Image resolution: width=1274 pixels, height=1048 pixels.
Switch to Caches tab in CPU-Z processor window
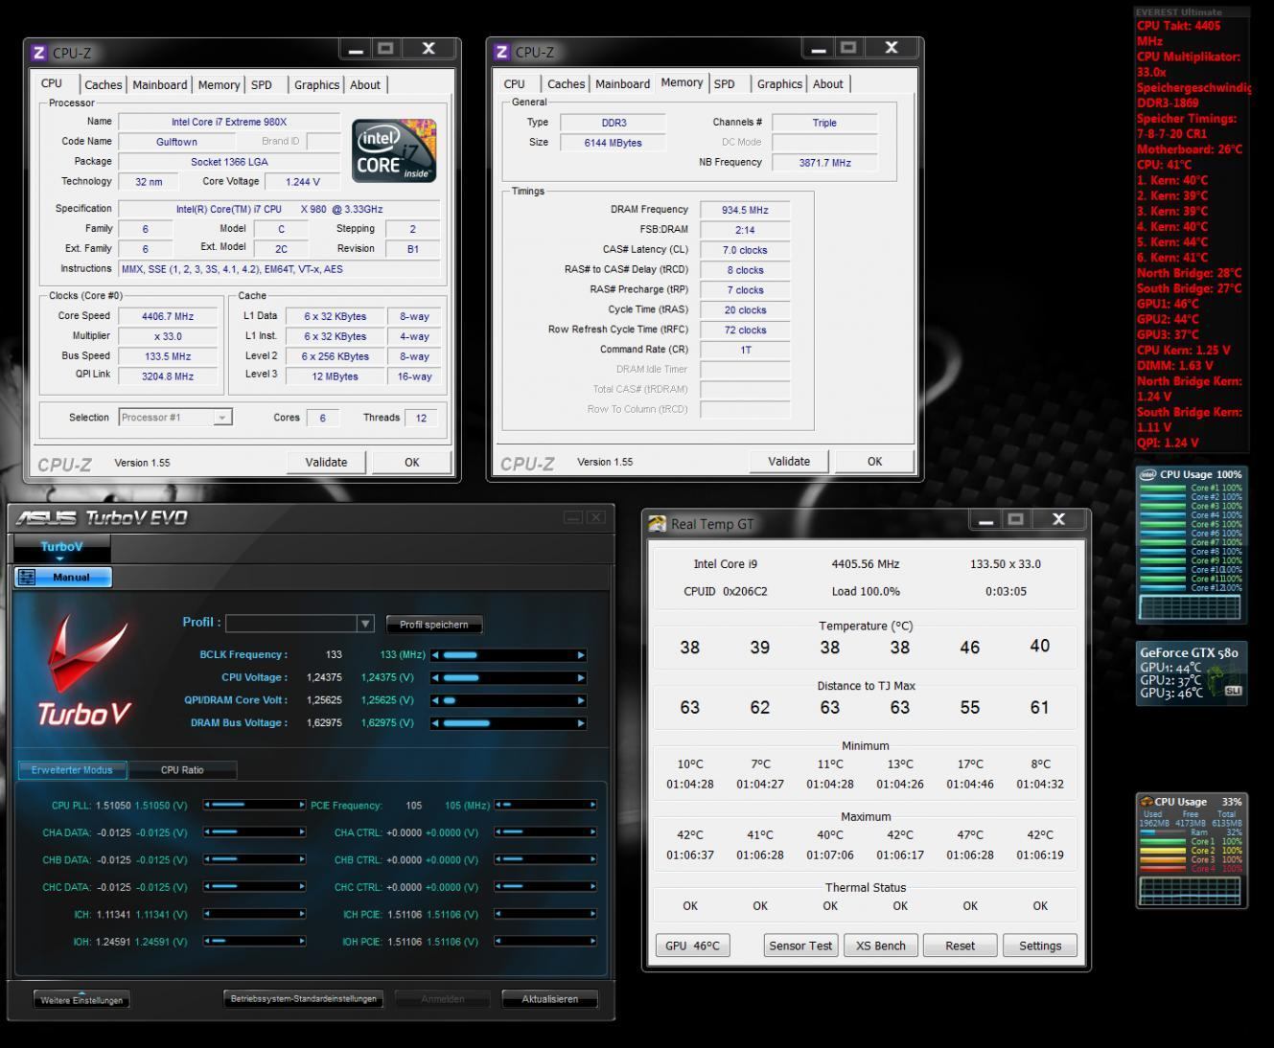pos(103,85)
